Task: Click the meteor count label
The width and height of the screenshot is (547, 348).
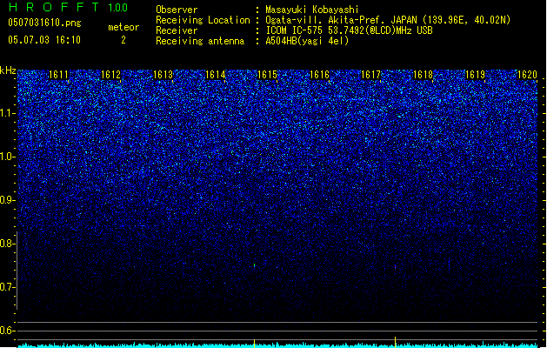Action: point(123,27)
